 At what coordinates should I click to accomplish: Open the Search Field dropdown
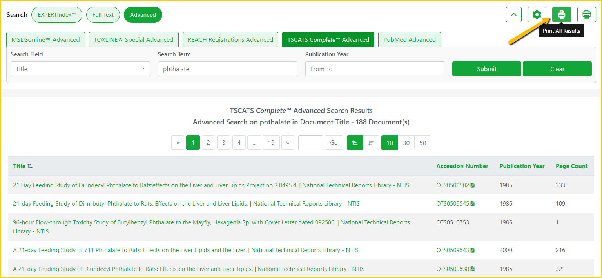click(80, 69)
